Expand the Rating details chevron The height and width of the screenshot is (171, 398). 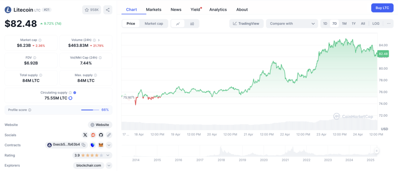108,155
